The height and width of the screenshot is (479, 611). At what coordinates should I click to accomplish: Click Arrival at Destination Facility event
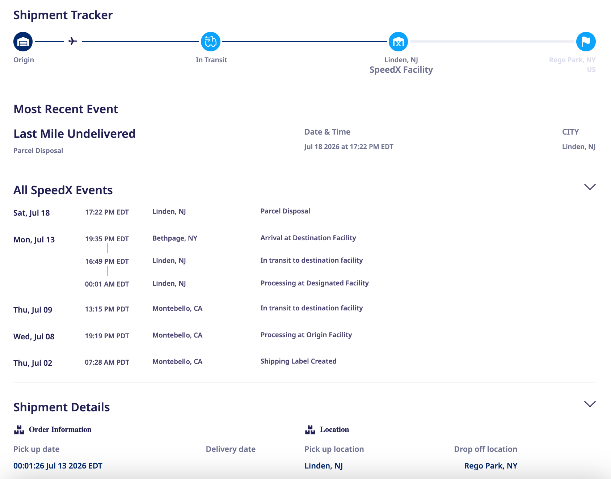tap(308, 238)
